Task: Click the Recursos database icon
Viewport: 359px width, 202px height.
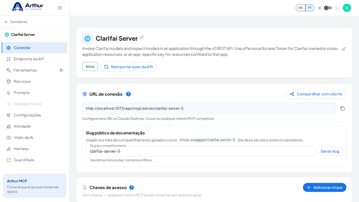Action: [x=9, y=81]
